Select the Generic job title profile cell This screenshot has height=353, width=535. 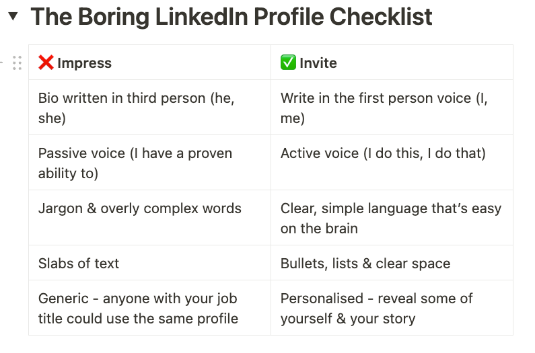pyautogui.click(x=138, y=308)
